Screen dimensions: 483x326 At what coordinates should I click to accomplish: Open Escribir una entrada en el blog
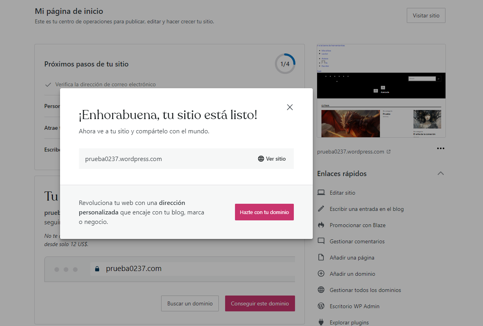366,209
